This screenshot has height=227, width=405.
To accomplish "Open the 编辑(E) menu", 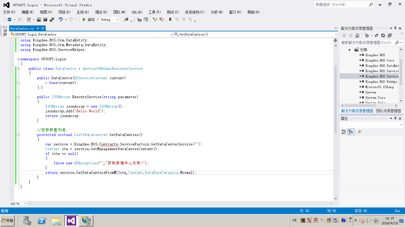I will pyautogui.click(x=28, y=12).
